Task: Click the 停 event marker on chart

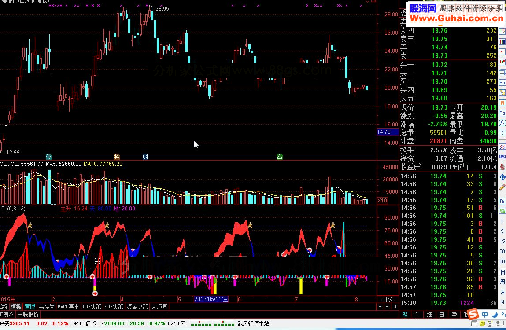Action: pos(49,157)
